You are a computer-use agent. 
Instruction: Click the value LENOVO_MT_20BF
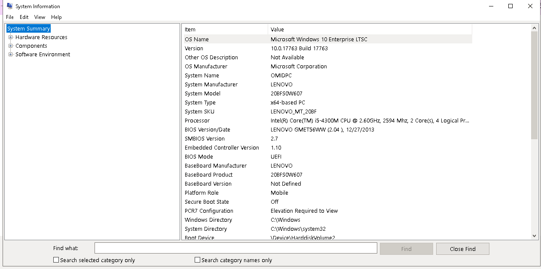293,112
